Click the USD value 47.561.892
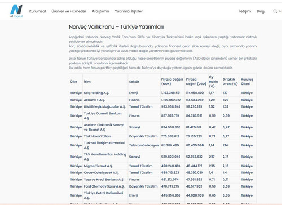This screenshot has height=205, width=282. point(194,180)
